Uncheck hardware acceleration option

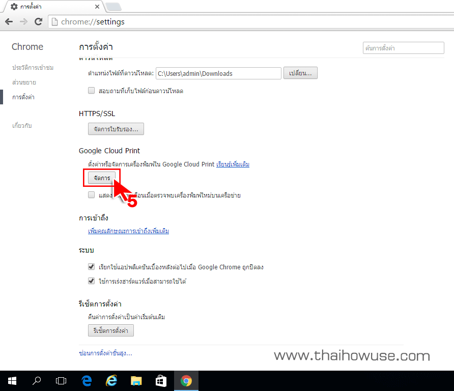pyautogui.click(x=91, y=281)
